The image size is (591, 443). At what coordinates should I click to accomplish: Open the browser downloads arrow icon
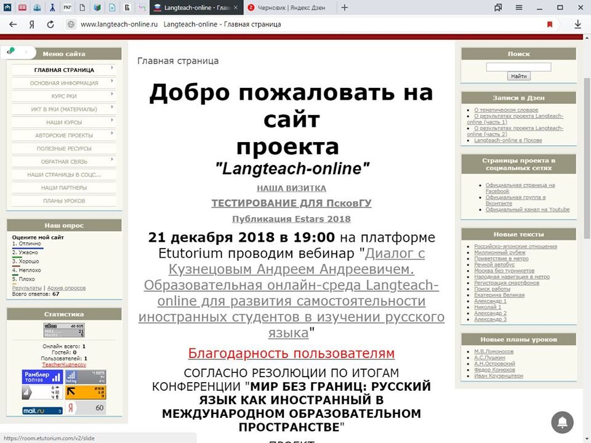(x=577, y=25)
